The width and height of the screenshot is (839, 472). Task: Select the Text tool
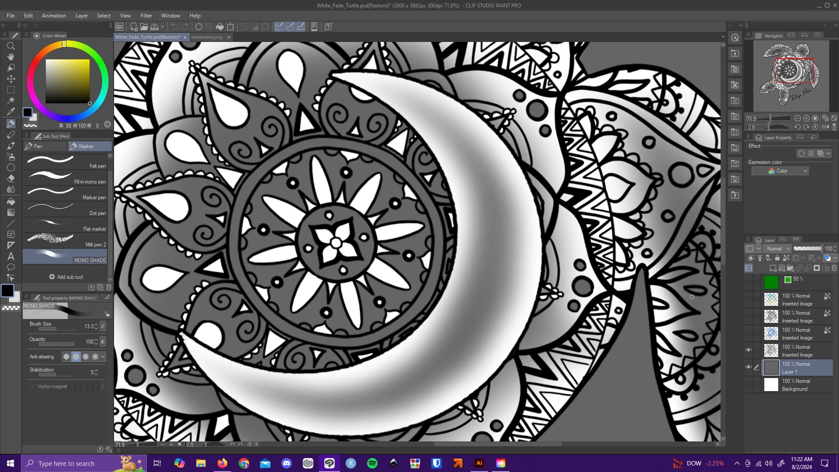tap(11, 257)
